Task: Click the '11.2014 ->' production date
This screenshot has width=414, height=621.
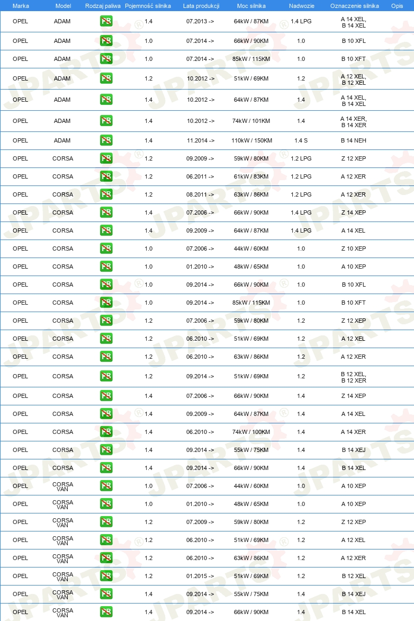Action: [200, 140]
